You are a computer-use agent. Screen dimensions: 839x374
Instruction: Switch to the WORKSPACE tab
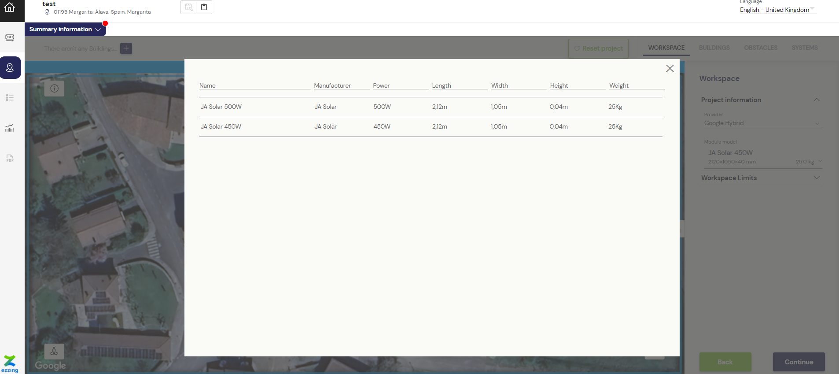(666, 48)
